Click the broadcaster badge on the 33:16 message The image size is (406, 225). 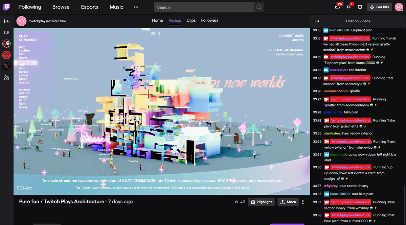pyautogui.click(x=326, y=57)
